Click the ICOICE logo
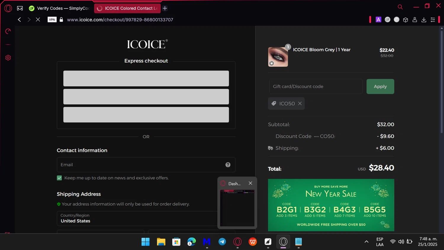Viewport: 444px width, 250px height. coord(147,44)
